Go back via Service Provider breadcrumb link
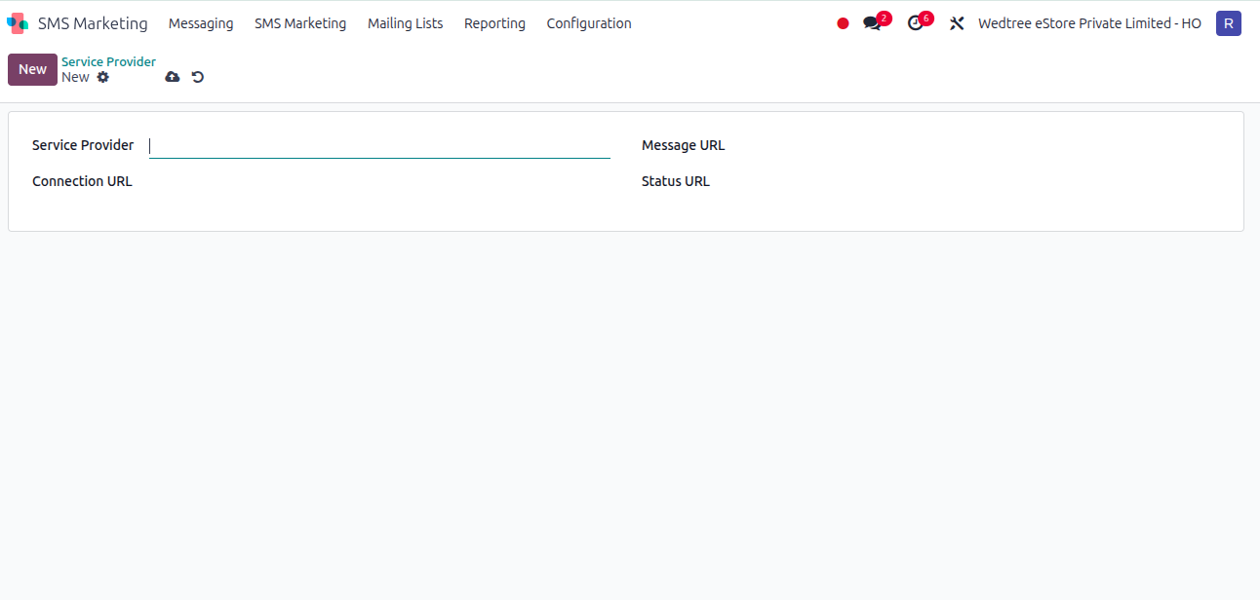Screen dimensions: 1260x600 [108, 60]
